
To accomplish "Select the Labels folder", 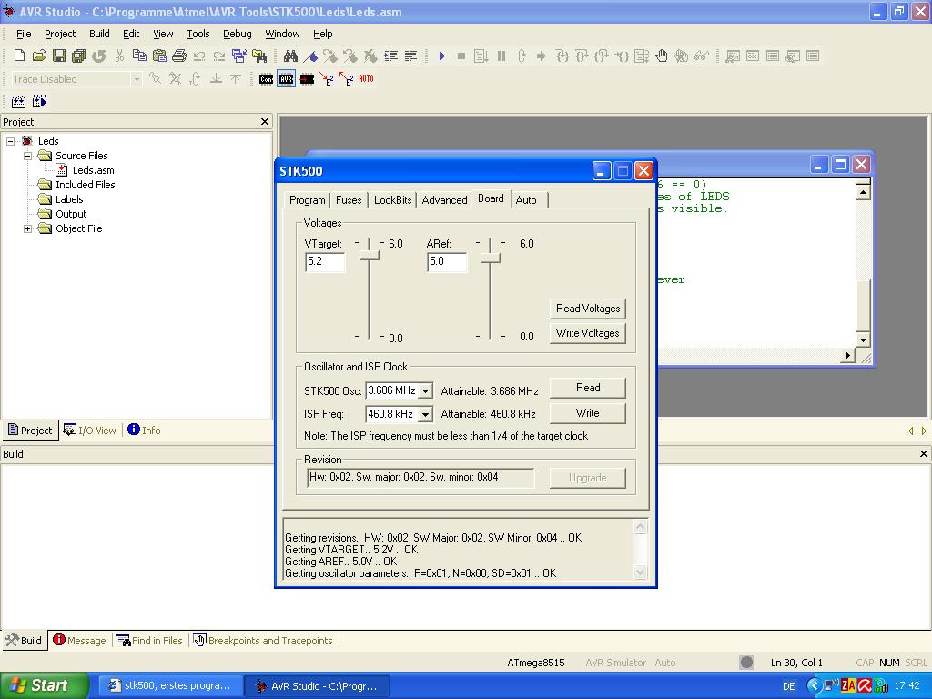I will [69, 199].
